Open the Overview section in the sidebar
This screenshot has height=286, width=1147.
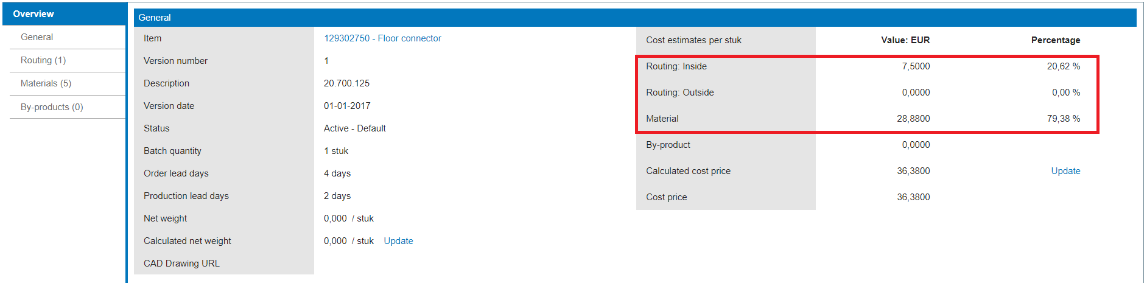33,14
